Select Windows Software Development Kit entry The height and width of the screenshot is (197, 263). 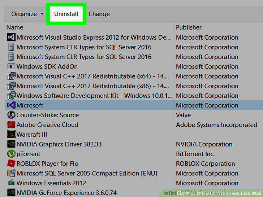(x=94, y=96)
